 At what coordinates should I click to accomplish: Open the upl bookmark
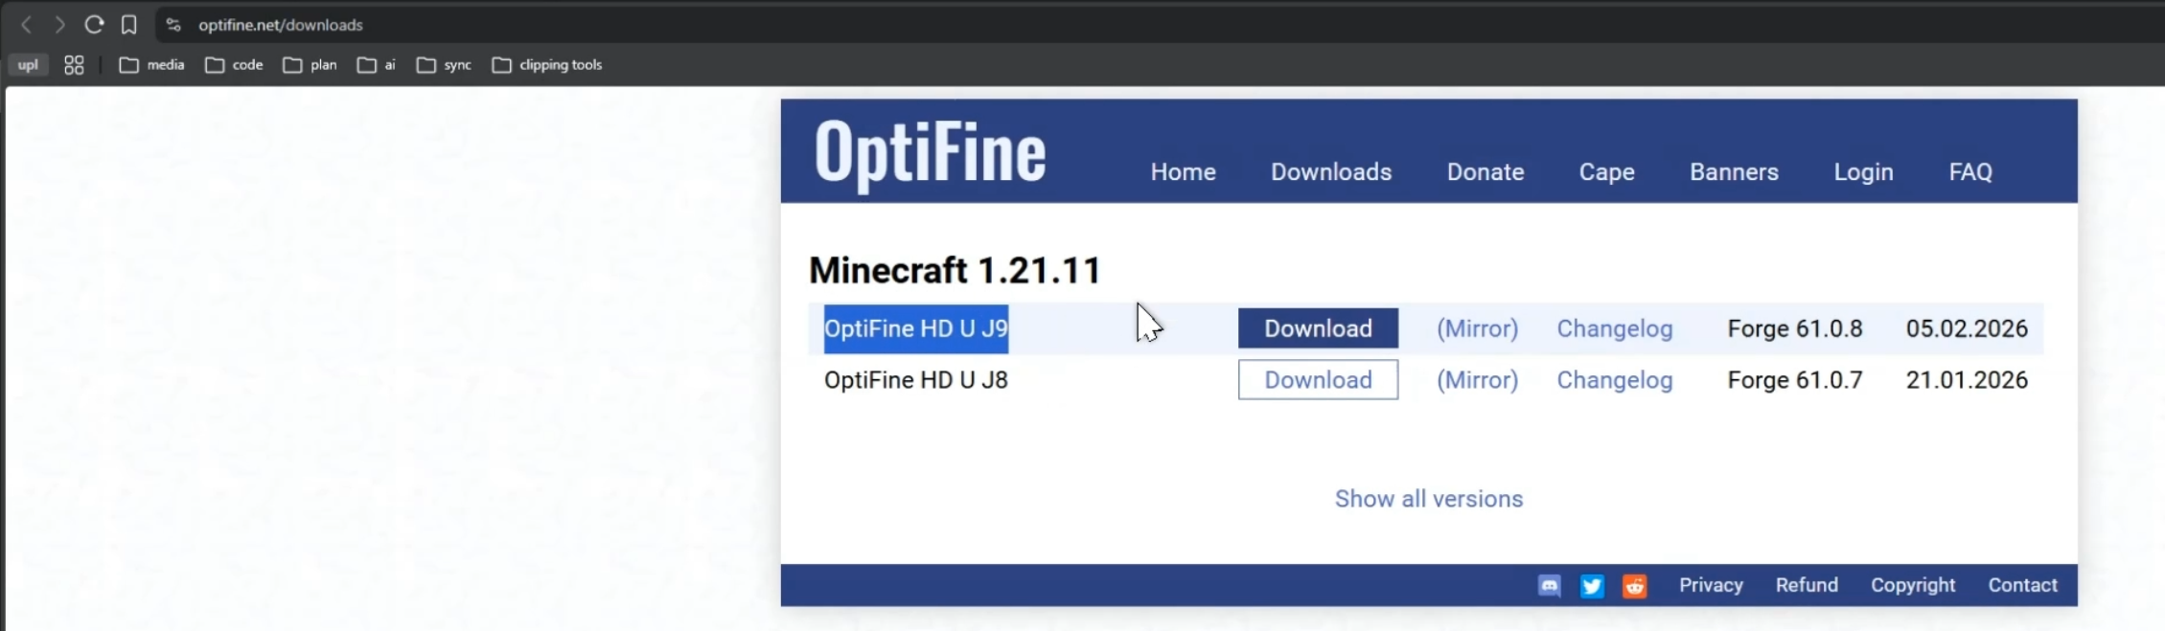click(x=28, y=65)
